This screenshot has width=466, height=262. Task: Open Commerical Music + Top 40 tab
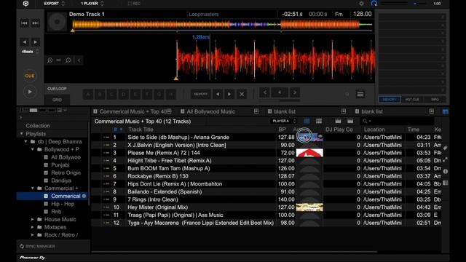(x=133, y=111)
